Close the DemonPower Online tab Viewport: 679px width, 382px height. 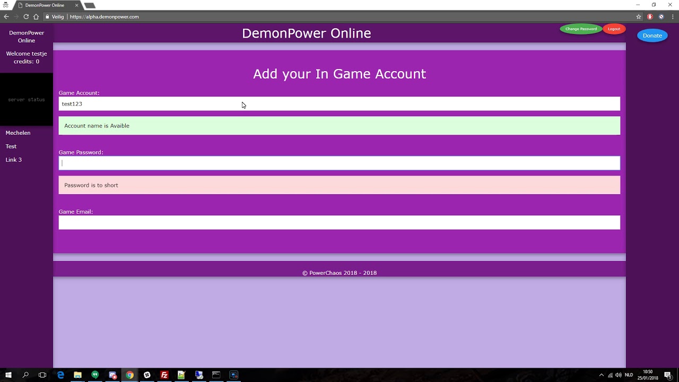tap(76, 5)
